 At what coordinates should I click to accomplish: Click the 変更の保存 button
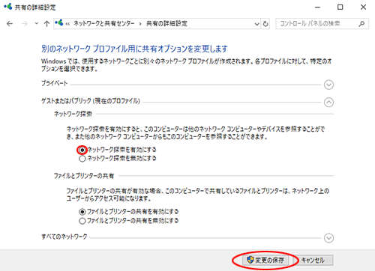(x=265, y=261)
